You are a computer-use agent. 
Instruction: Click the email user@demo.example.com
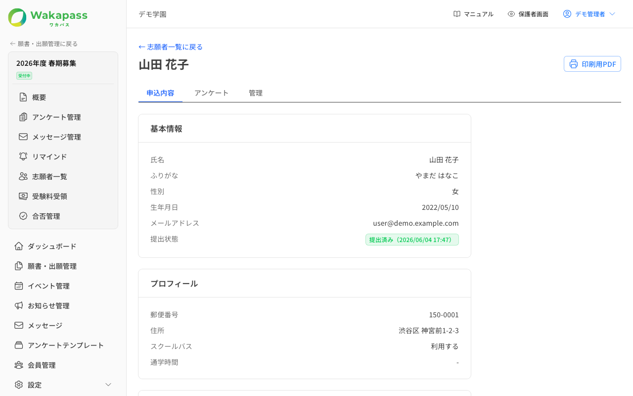[416, 223]
